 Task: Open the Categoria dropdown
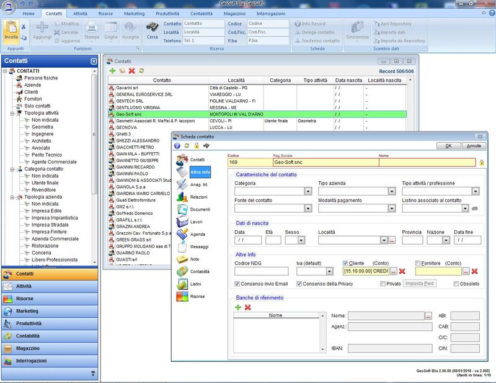pos(308,192)
